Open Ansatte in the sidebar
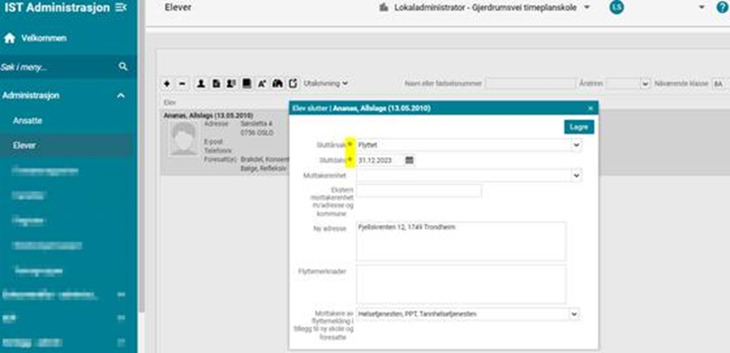This screenshot has width=730, height=353. tap(28, 121)
